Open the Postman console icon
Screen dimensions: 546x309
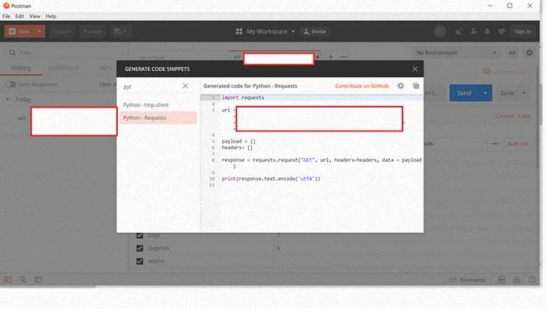[x=38, y=279]
